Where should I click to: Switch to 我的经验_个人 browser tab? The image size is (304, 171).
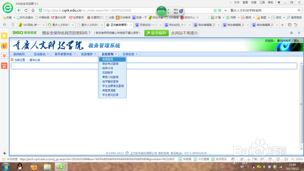click(x=178, y=25)
